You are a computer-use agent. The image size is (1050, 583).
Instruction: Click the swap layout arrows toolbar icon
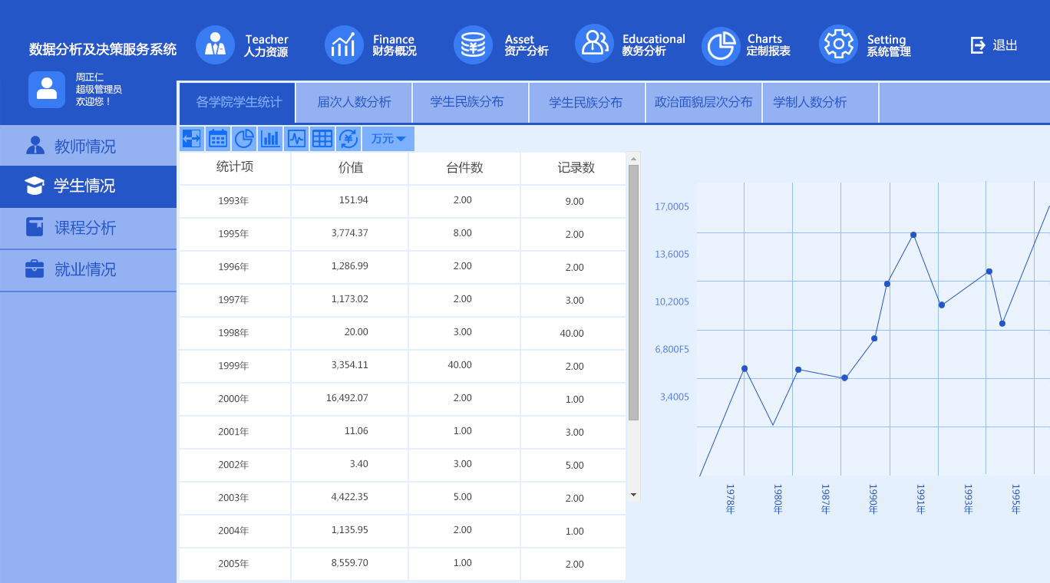191,139
